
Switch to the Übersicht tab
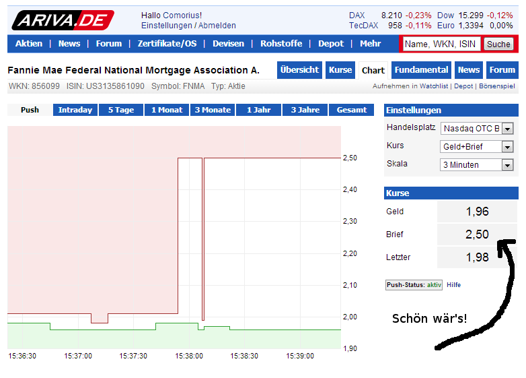tap(299, 70)
